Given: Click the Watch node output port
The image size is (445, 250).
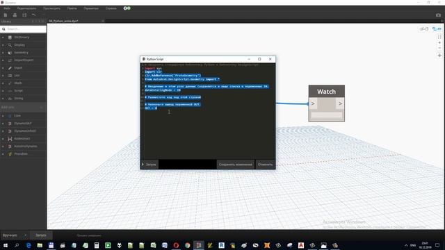Looking at the screenshot, I should (x=340, y=103).
